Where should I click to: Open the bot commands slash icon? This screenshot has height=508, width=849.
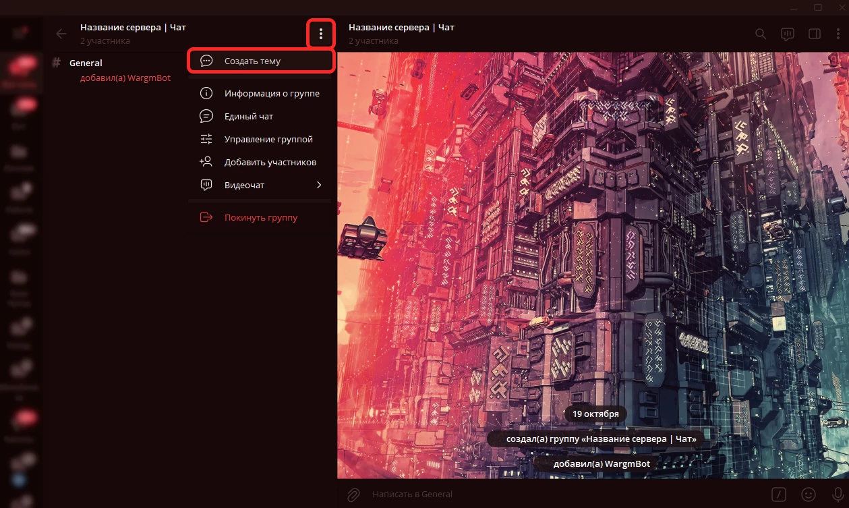[x=778, y=494]
